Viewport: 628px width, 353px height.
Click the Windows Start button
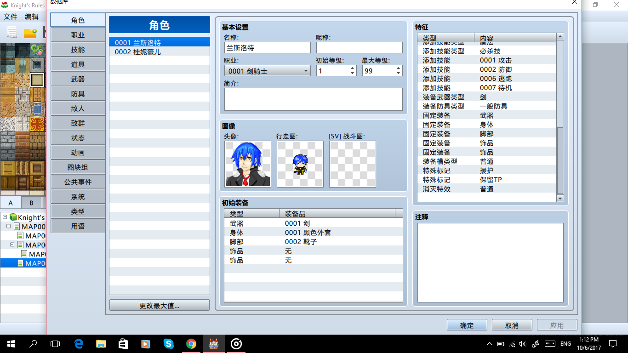coord(11,343)
